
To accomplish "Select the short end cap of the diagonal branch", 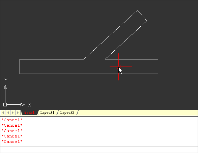I will pyautogui.click(x=142, y=16).
